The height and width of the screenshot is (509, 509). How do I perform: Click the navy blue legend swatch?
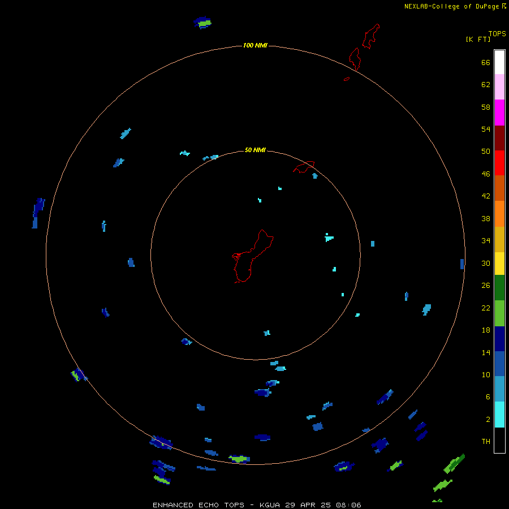pos(499,339)
